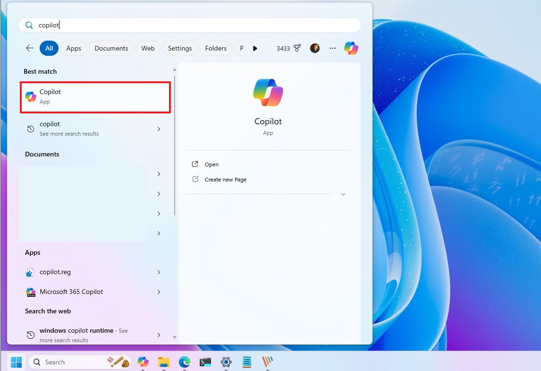Expand the copilot search suggestion chevron
The height and width of the screenshot is (371, 541).
pyautogui.click(x=159, y=128)
